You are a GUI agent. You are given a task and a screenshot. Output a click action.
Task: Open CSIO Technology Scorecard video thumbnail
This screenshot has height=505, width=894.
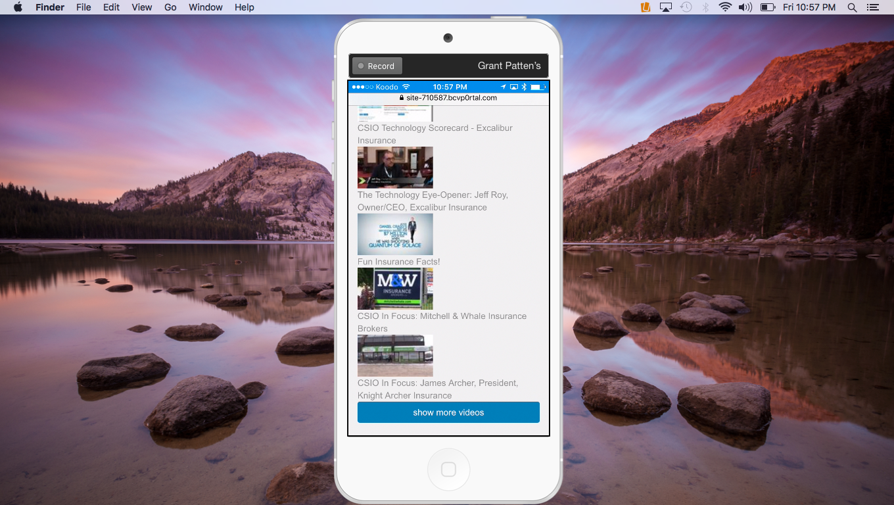[x=395, y=113]
